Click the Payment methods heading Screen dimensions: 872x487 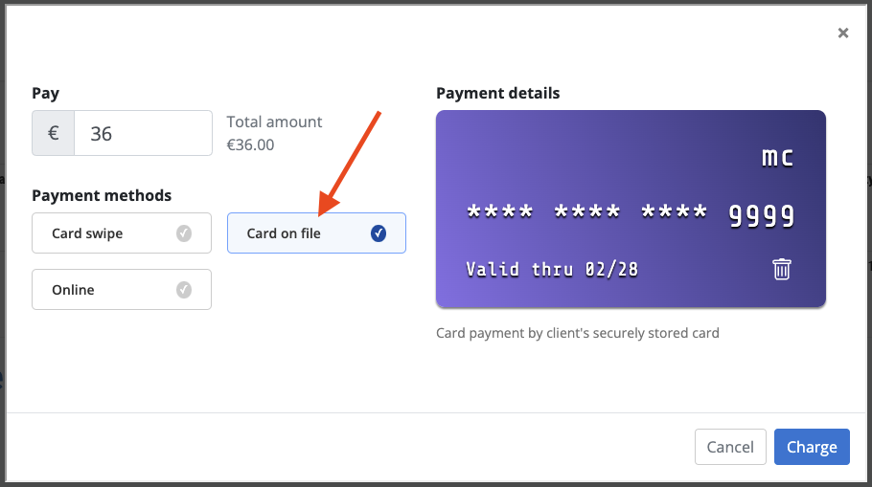click(x=102, y=195)
